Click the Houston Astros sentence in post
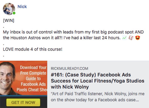This screenshot has width=149, height=108. tap(32, 38)
